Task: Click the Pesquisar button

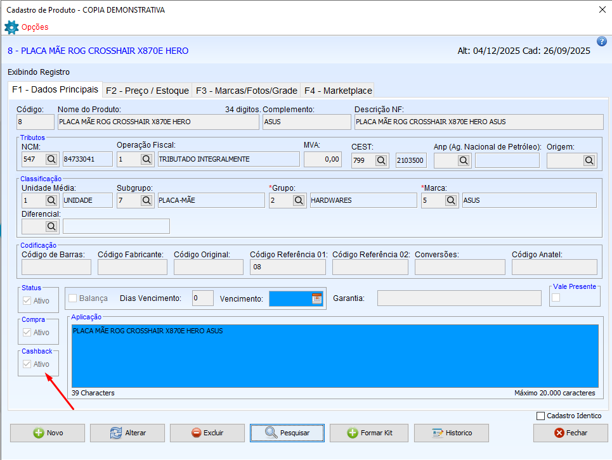Action: tap(287, 433)
